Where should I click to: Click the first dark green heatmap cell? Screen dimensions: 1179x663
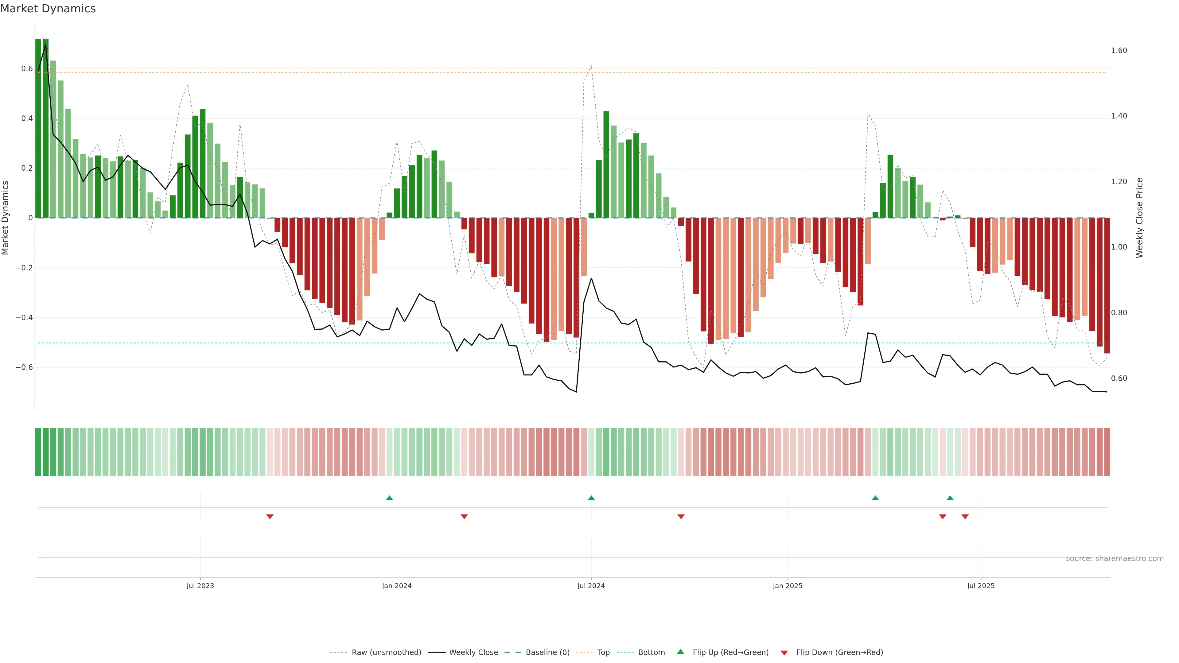pos(38,452)
